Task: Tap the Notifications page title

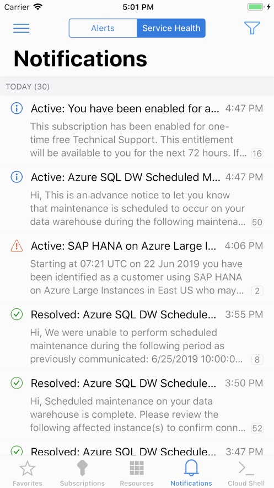Action: 80,59
